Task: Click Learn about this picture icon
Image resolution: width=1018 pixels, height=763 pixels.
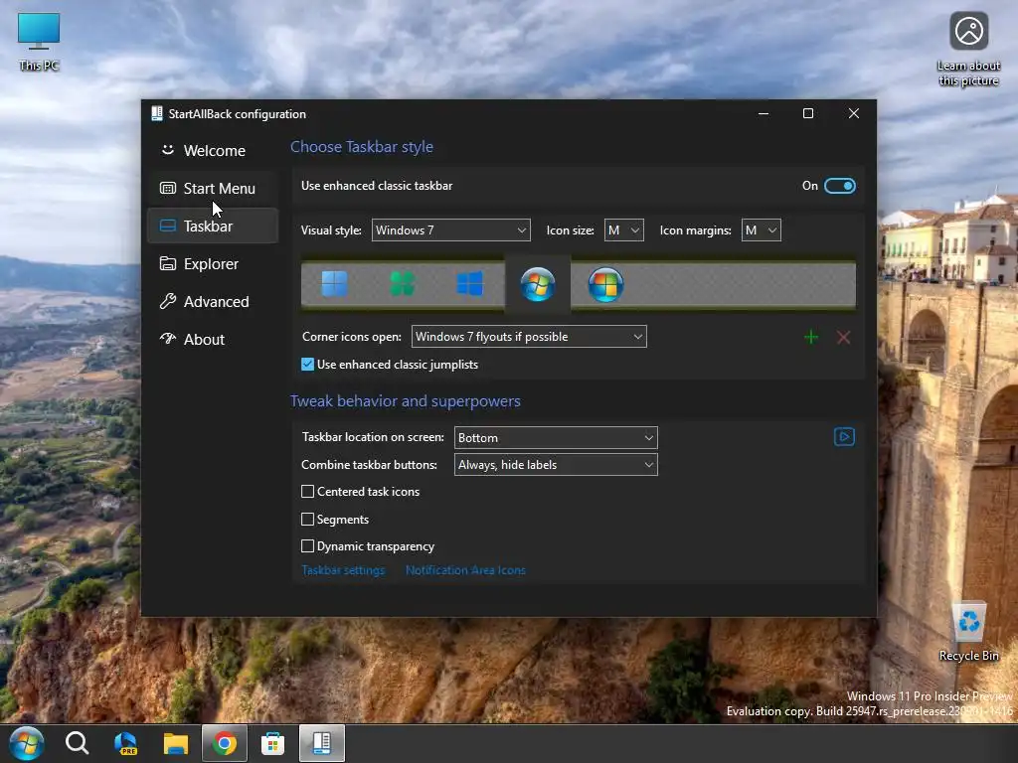Action: point(968,50)
